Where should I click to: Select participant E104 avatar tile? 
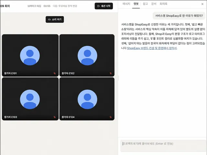[87, 99]
